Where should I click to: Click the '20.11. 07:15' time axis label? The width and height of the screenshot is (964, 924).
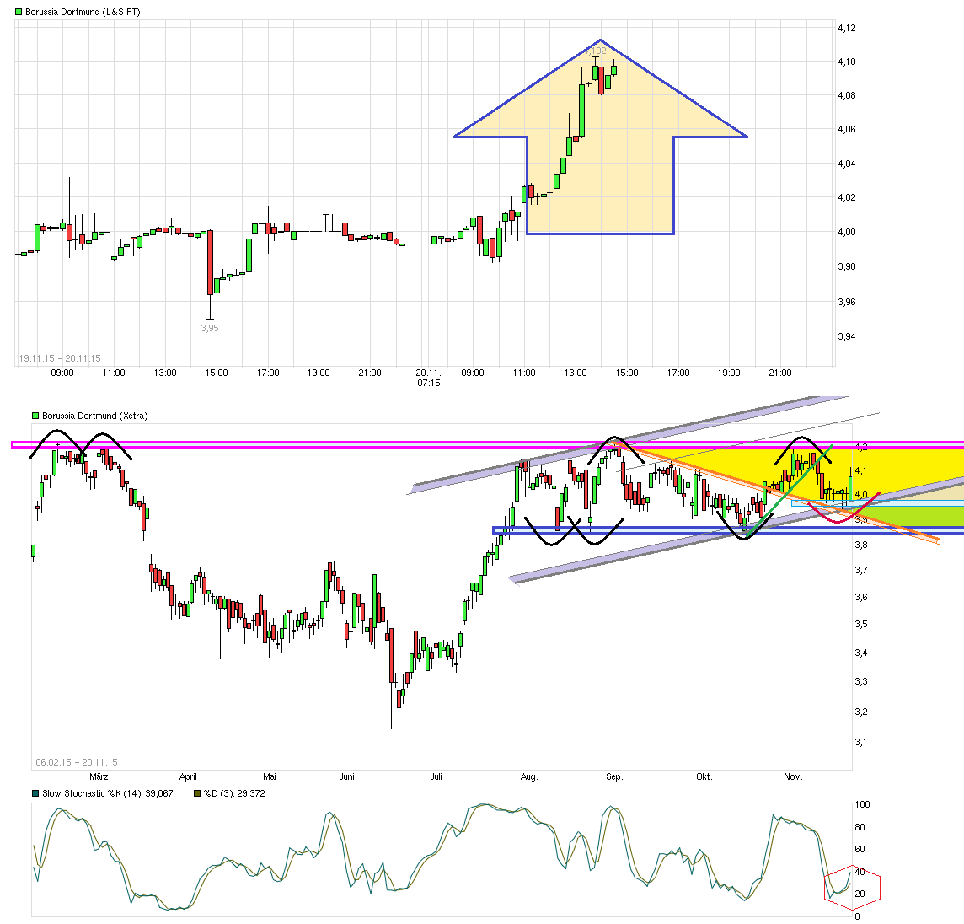[x=429, y=378]
